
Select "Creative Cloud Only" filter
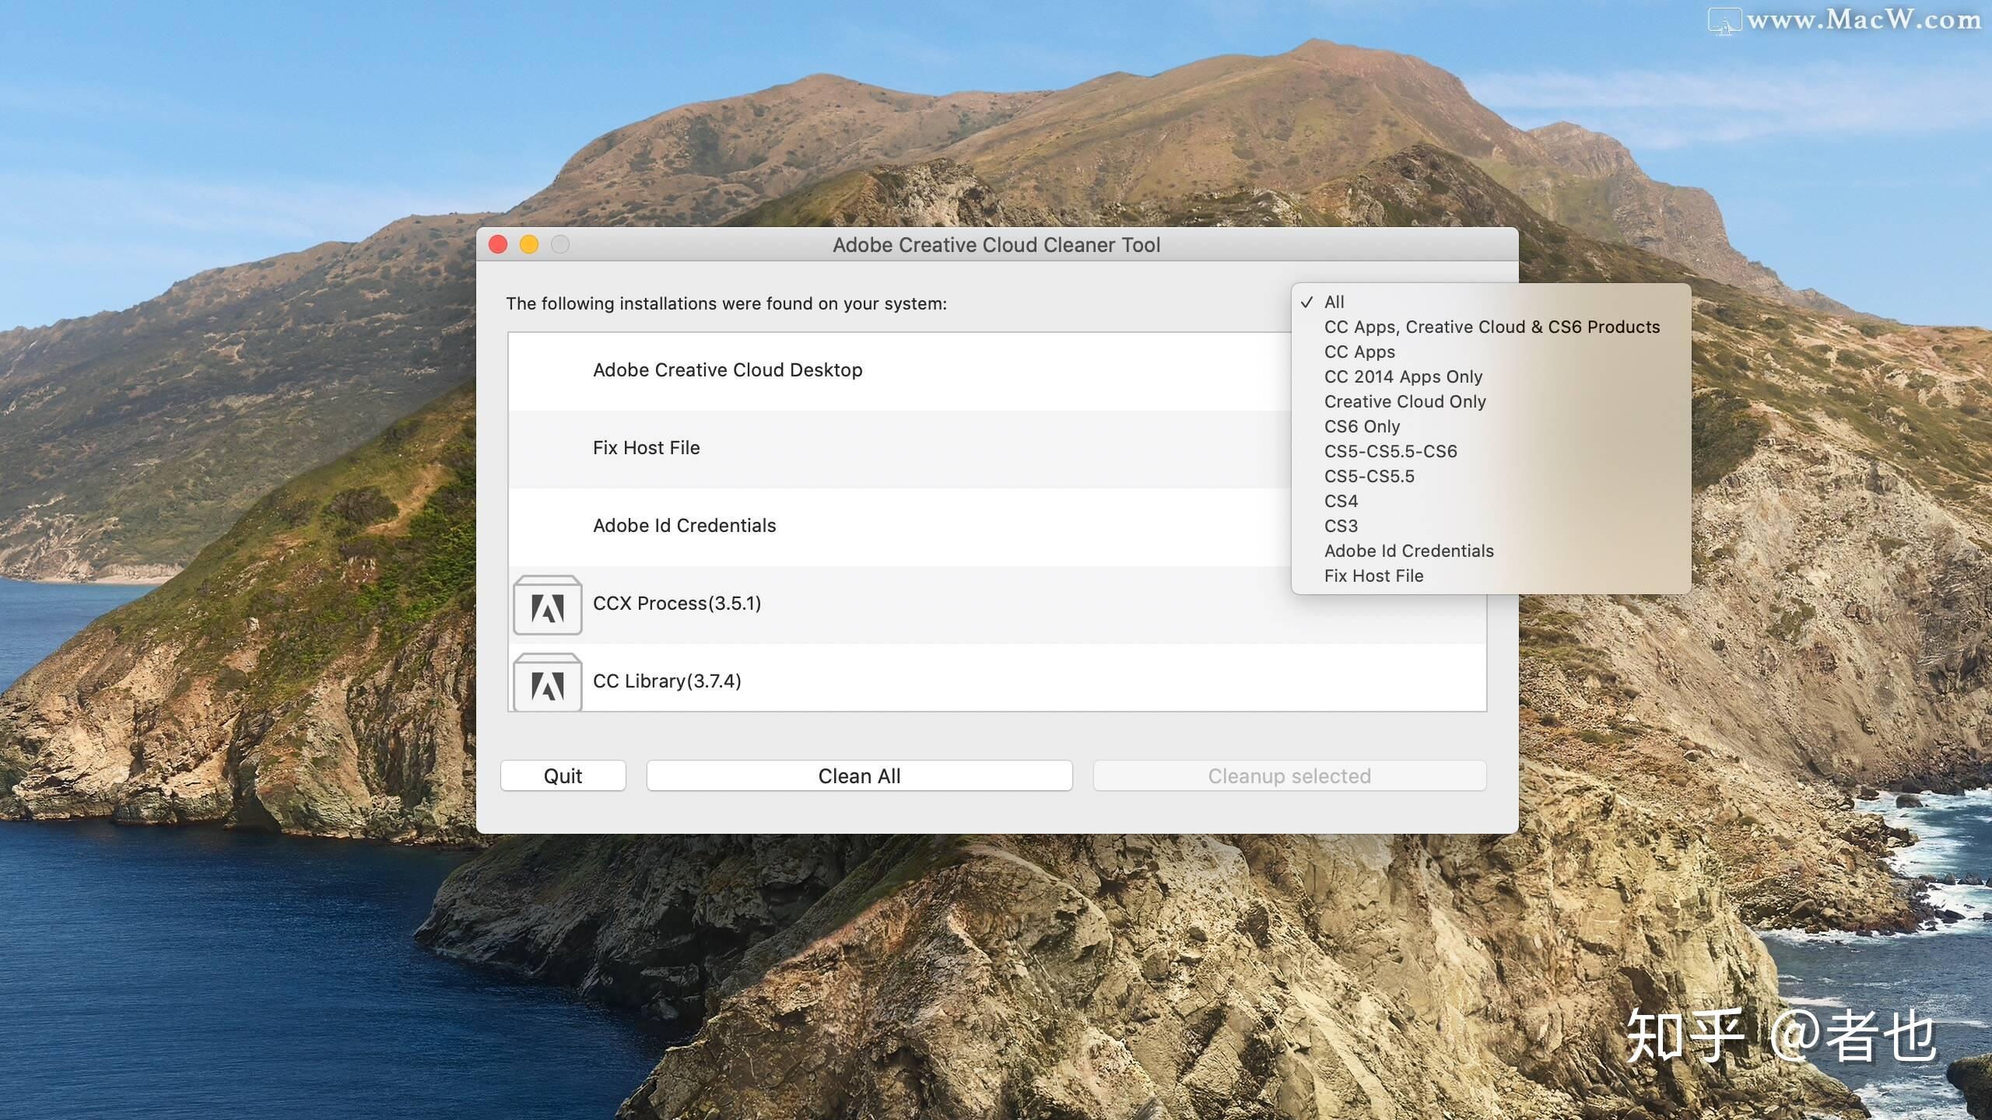tap(1405, 401)
